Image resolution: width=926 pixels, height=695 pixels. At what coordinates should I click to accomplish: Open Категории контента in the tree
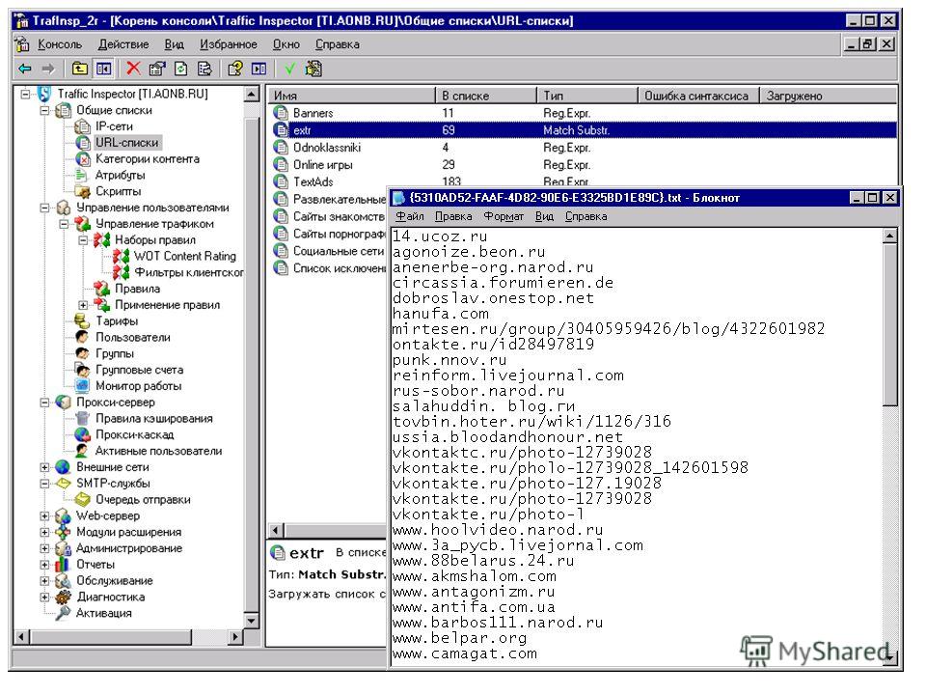click(x=148, y=159)
